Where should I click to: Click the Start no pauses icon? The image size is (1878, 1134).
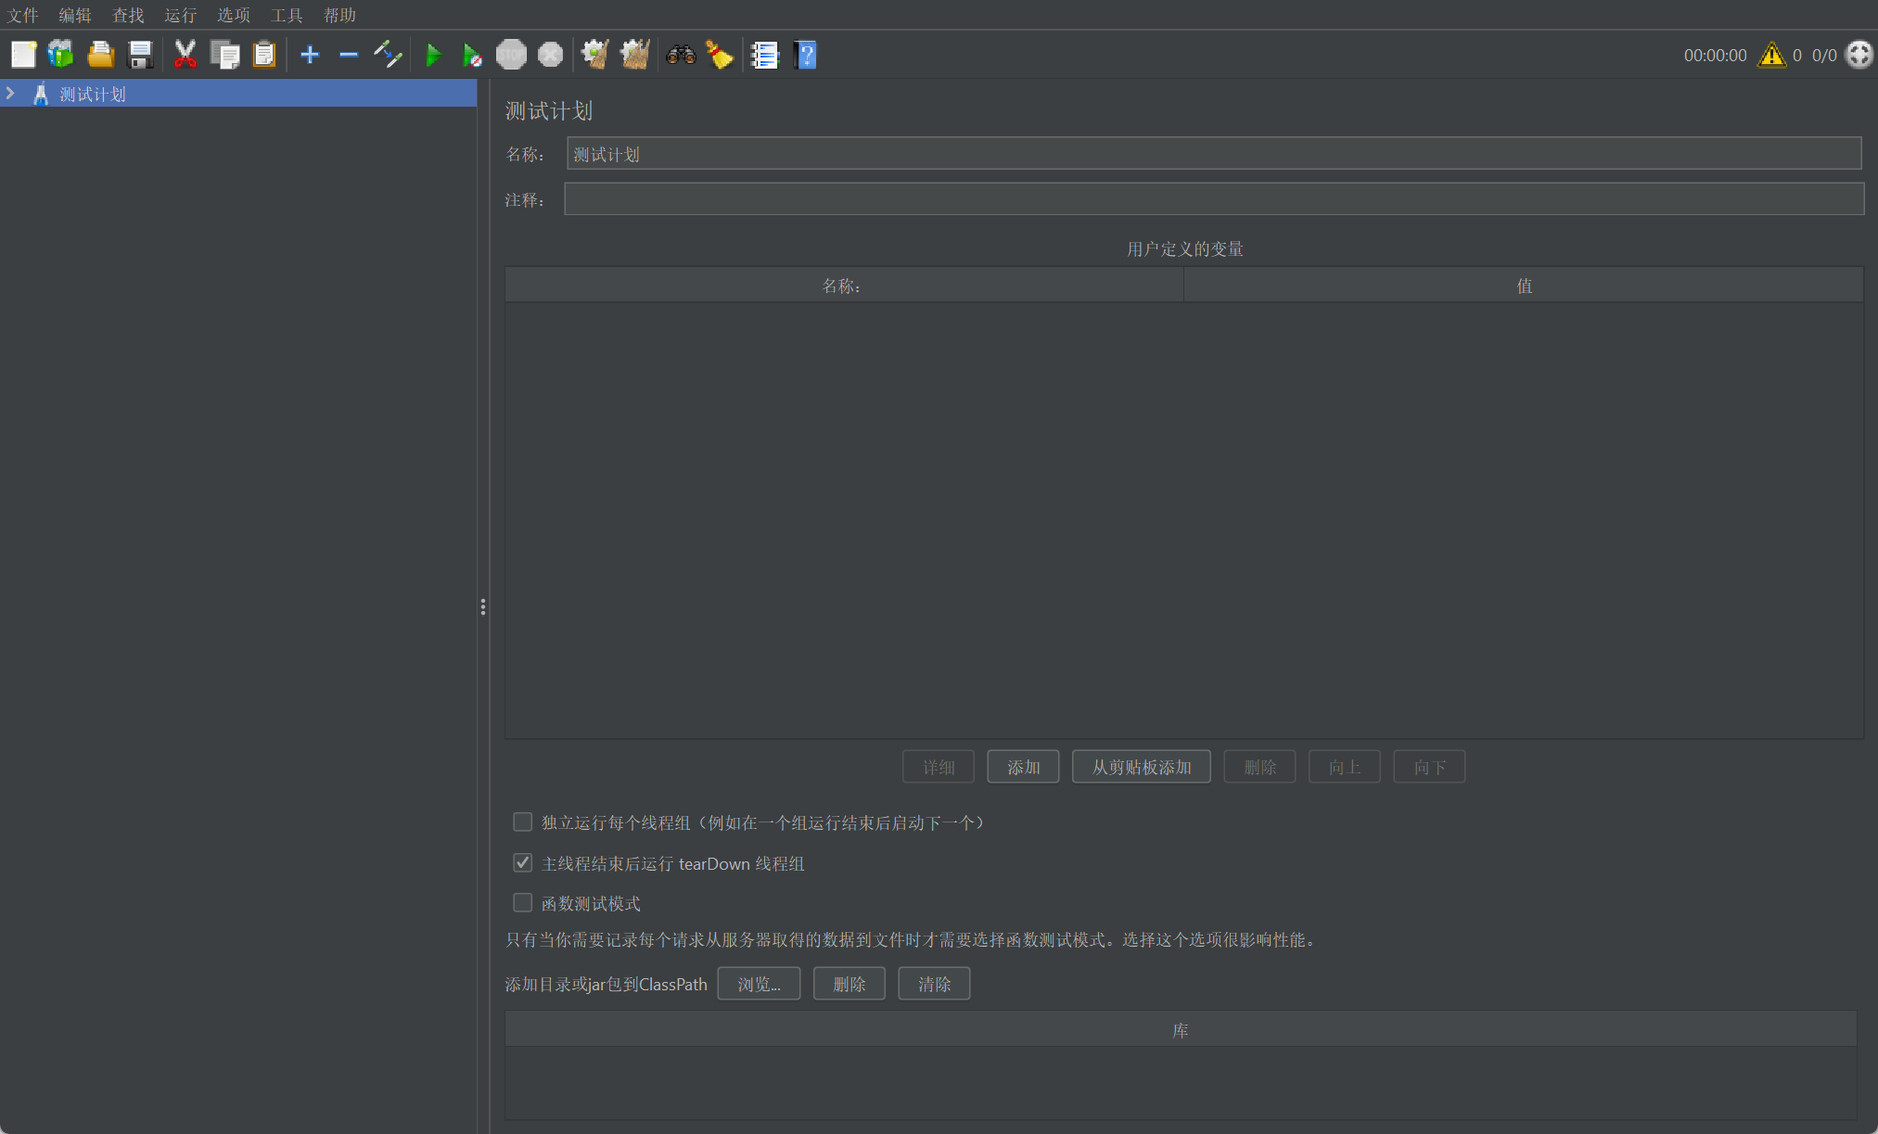click(472, 55)
